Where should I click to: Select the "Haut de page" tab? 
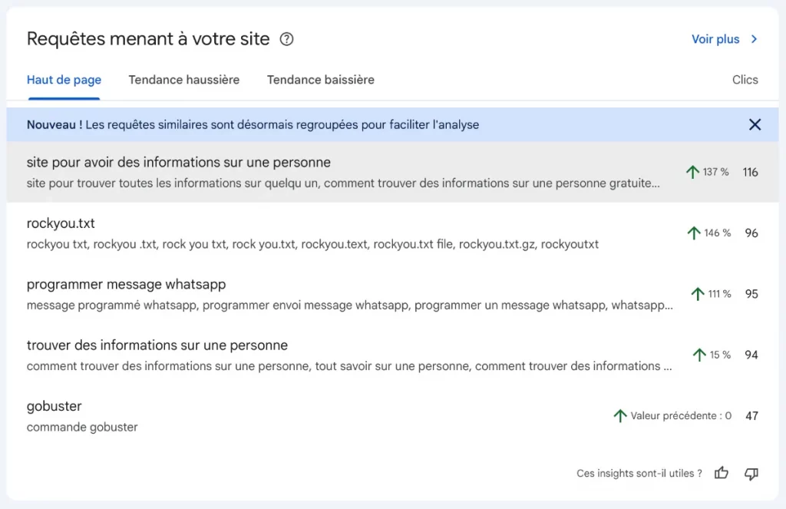pos(64,80)
